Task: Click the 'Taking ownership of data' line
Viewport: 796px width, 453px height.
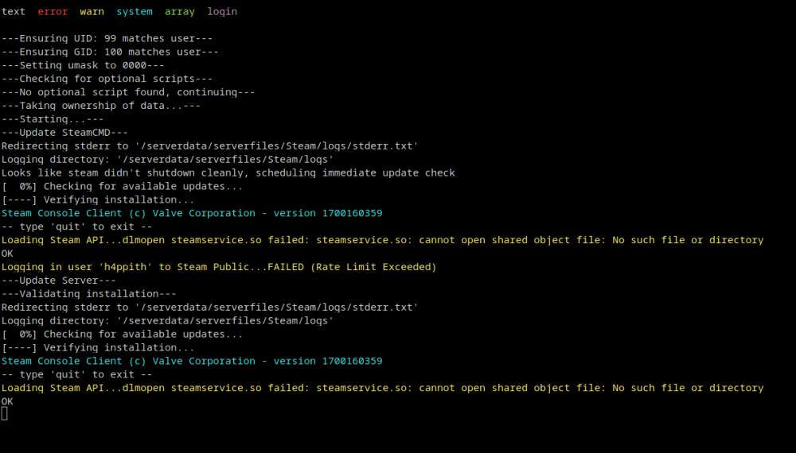Action: coord(101,106)
